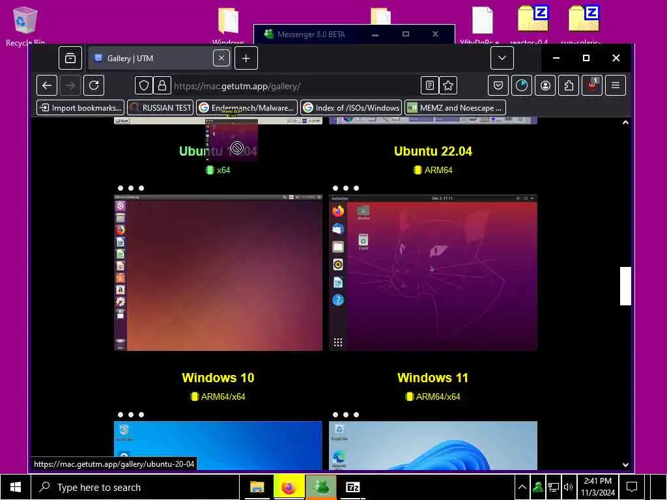The width and height of the screenshot is (667, 500).
Task: Open tracking protection shield icon
Action: coord(144,86)
